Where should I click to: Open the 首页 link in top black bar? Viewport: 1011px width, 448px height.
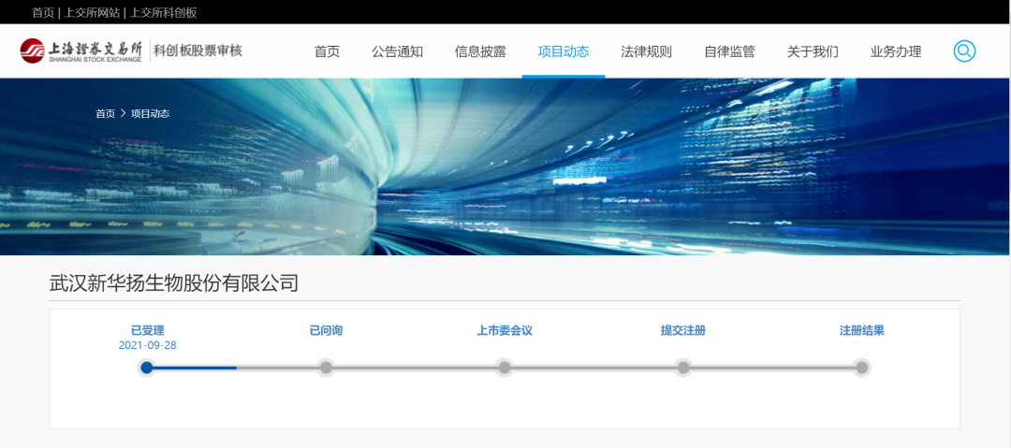pos(43,12)
